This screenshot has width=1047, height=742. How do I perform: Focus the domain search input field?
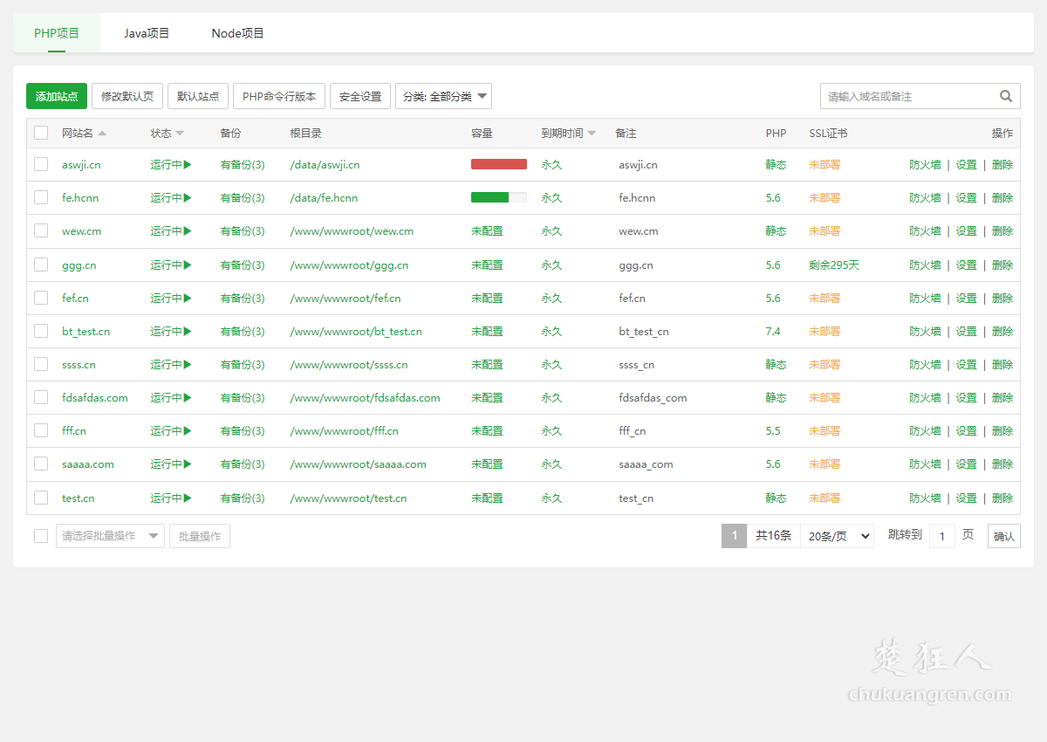[907, 96]
